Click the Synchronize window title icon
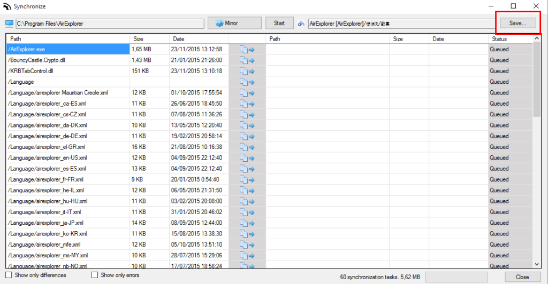 pyautogui.click(x=7, y=6)
